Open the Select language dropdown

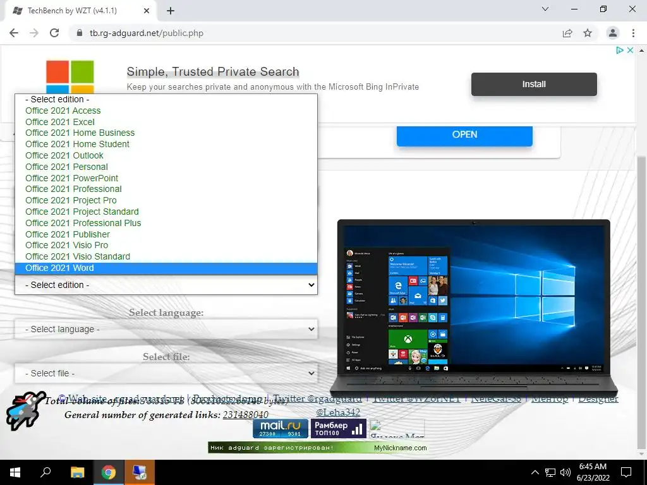(166, 329)
